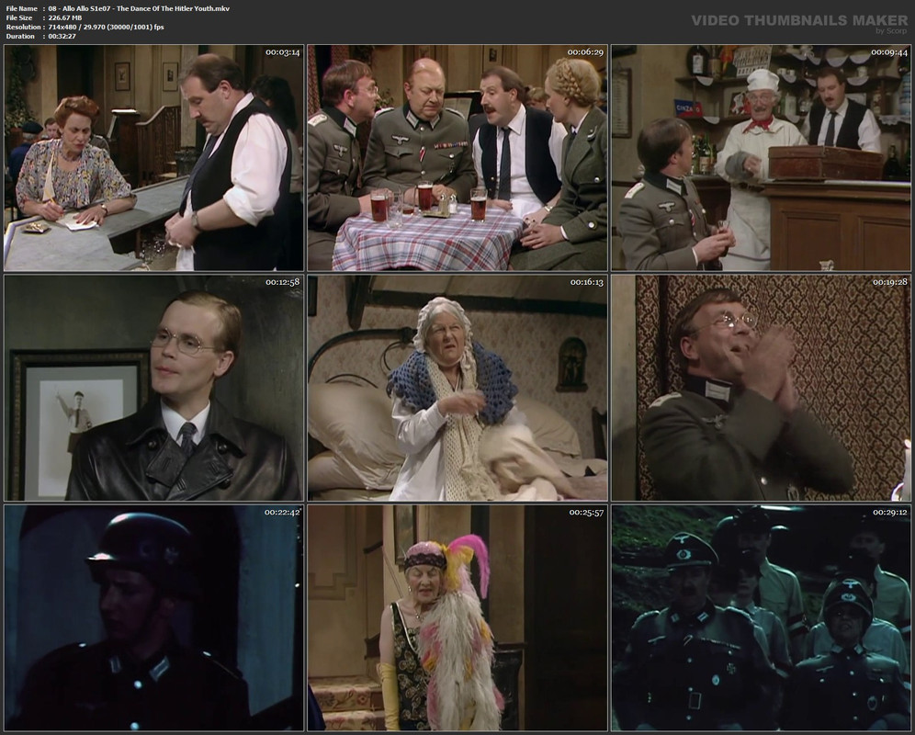Click the 00:25:57 timestamp label

pyautogui.click(x=586, y=513)
